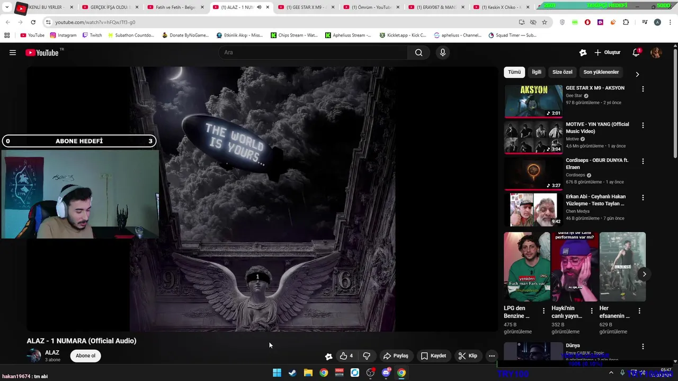Subscribe with Abone ol button

(85, 356)
